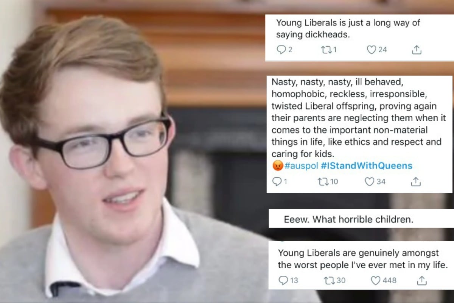Share the #IStandWithQueens tweet

coord(416,182)
